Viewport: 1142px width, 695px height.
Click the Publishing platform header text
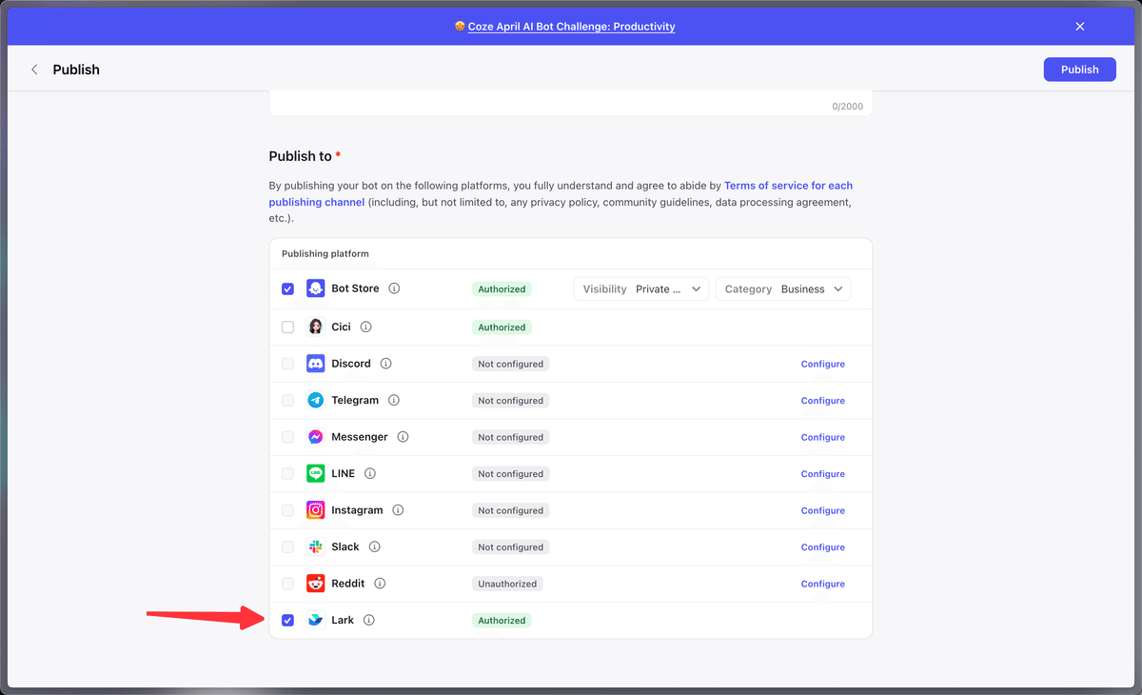coord(325,254)
